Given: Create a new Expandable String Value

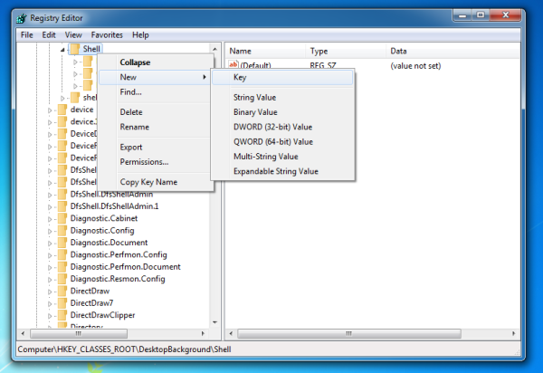Looking at the screenshot, I should click(x=282, y=171).
